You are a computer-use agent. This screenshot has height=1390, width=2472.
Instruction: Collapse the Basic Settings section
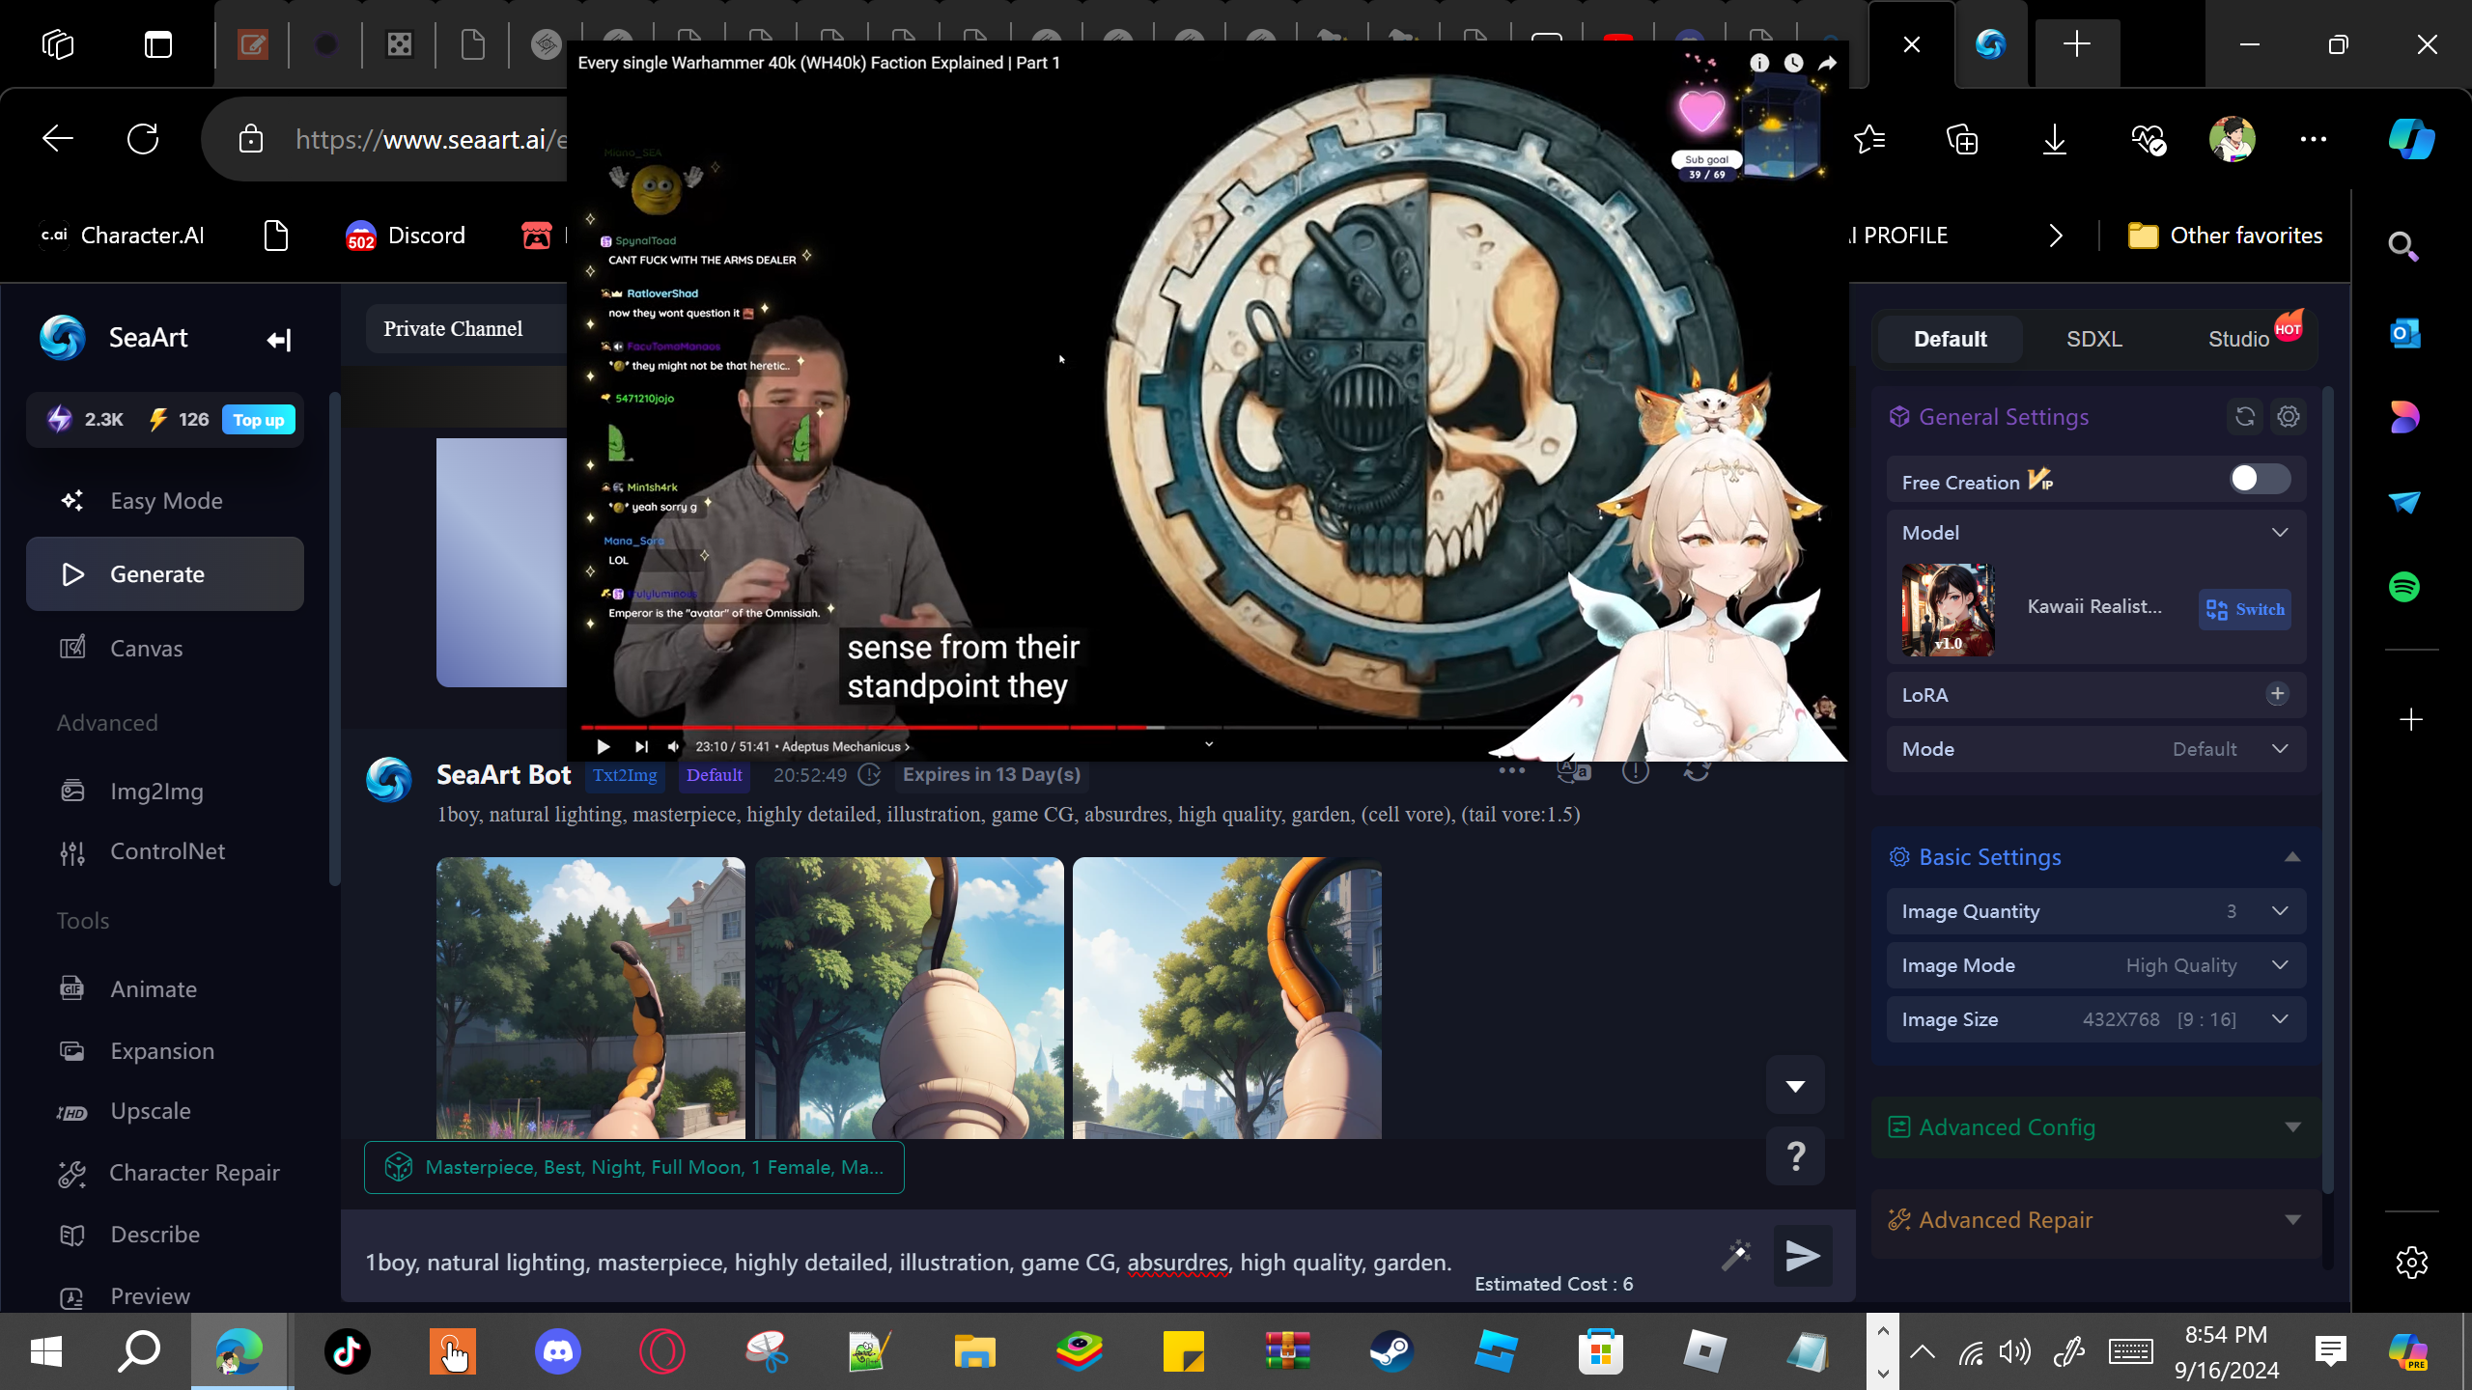[x=2292, y=857]
